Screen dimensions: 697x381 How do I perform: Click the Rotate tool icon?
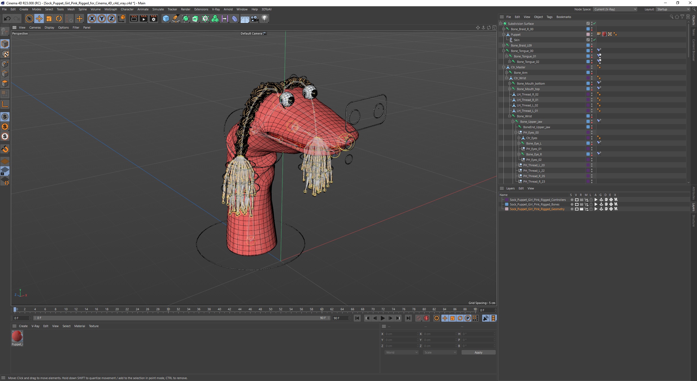coord(59,18)
